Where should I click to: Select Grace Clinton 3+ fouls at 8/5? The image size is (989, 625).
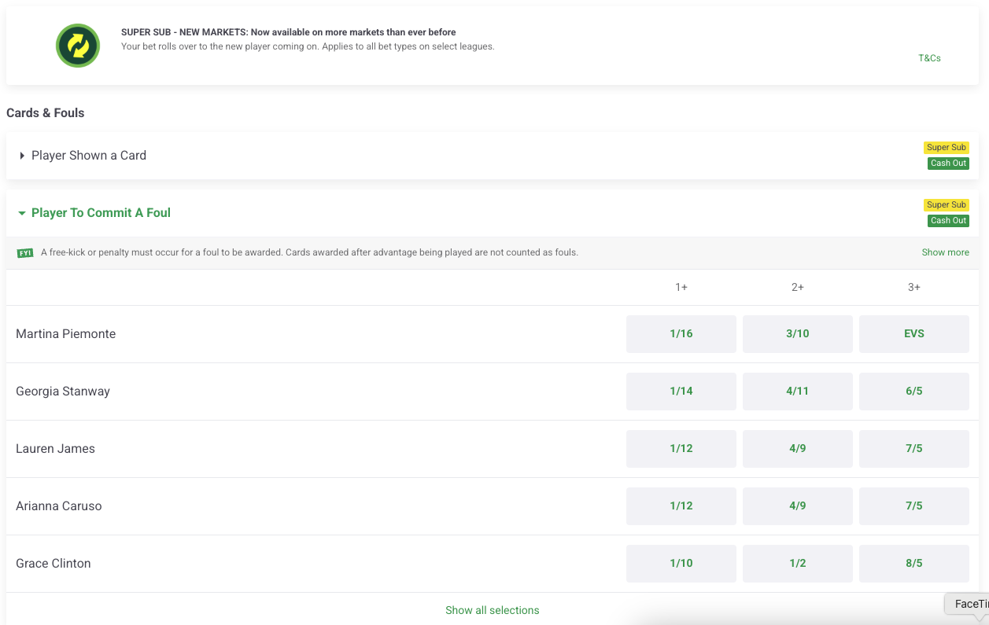(x=914, y=564)
